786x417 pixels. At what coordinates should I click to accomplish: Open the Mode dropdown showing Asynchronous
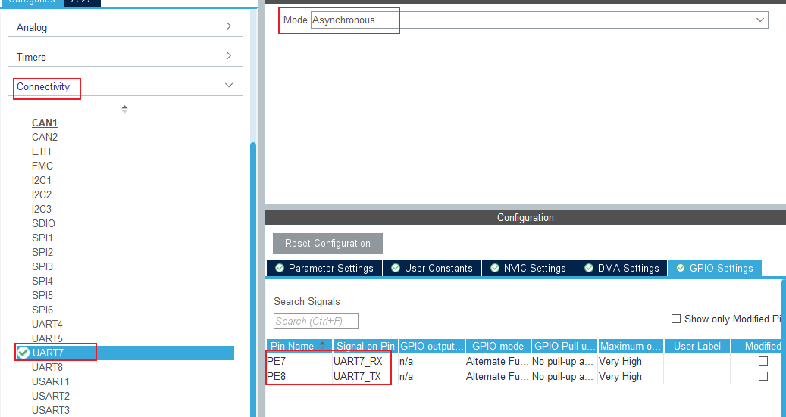[x=540, y=20]
